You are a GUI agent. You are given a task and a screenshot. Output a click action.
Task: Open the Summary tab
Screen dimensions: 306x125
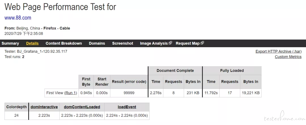point(10,44)
